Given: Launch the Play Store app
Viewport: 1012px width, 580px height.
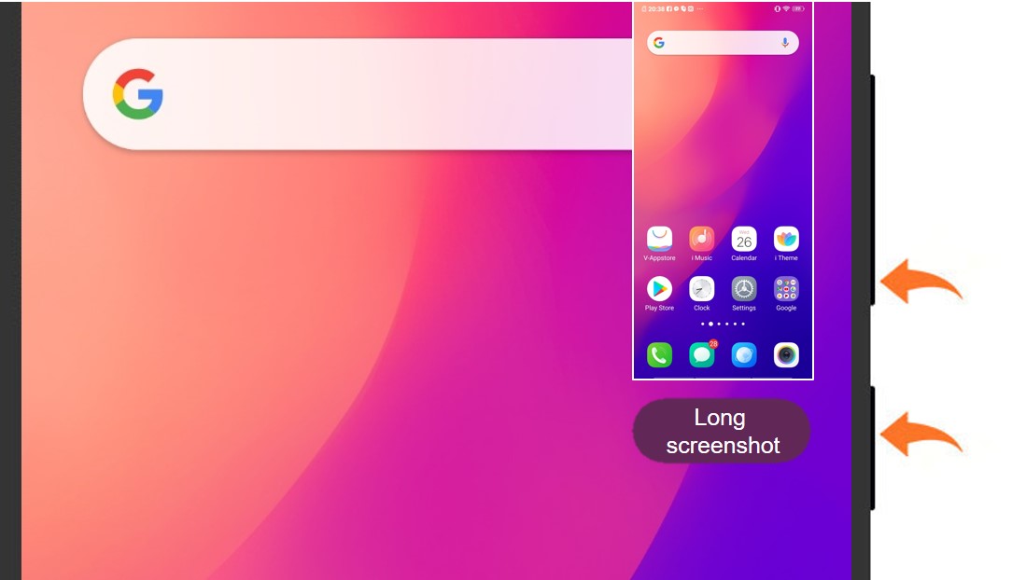Looking at the screenshot, I should click(659, 289).
